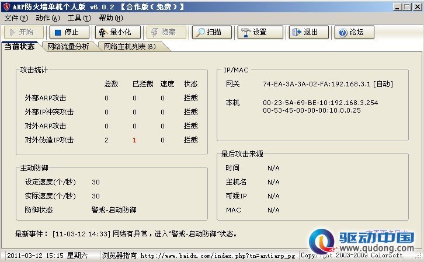Click the total count 2 for 对外伪造IP攻击

click(106, 140)
